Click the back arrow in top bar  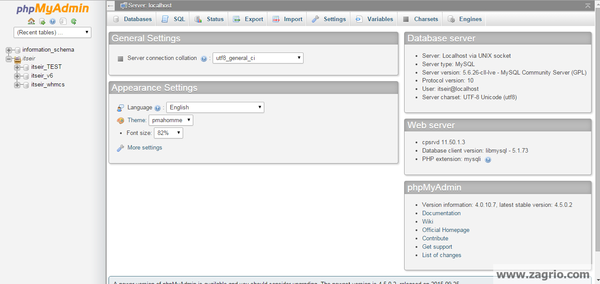tap(111, 6)
